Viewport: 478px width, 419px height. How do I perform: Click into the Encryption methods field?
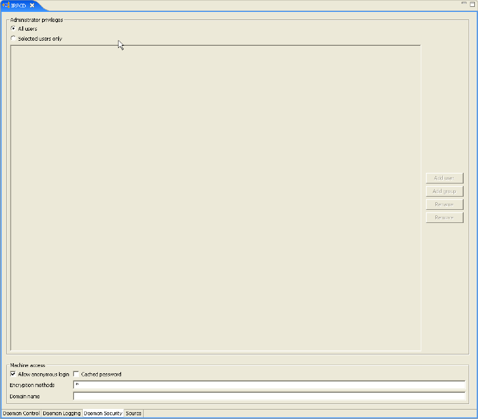pyautogui.click(x=269, y=385)
